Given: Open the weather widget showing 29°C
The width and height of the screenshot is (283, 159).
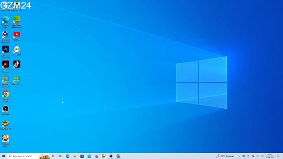Looking at the screenshot, I should pos(226,156).
